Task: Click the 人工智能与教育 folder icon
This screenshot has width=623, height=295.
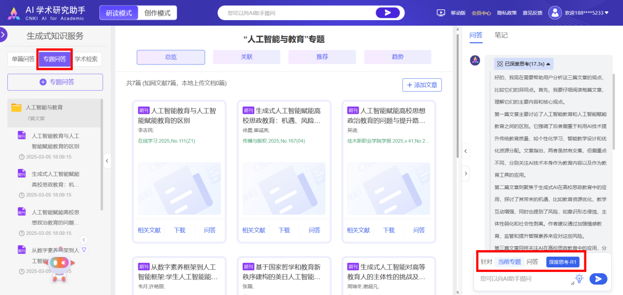Action: click(x=16, y=107)
